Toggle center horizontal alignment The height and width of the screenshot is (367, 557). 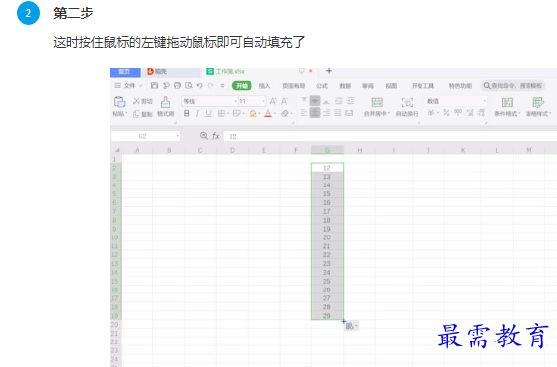point(315,113)
